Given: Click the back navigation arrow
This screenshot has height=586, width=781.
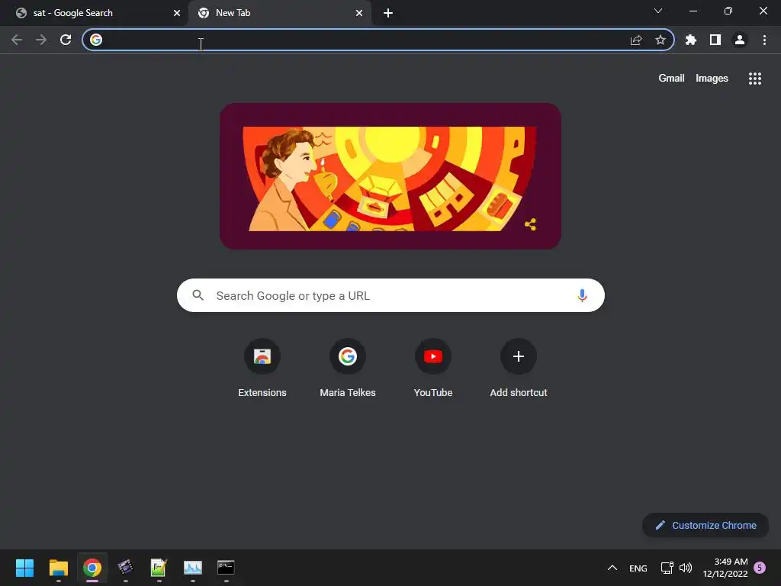Looking at the screenshot, I should [x=17, y=40].
